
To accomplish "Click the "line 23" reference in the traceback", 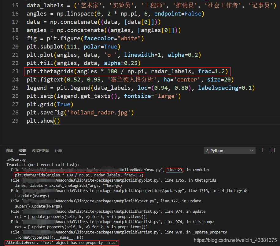I will pos(174,170).
